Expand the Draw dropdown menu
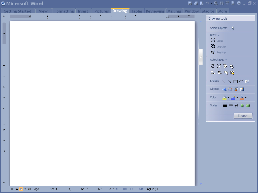The height and width of the screenshot is (193, 258). 214,35
